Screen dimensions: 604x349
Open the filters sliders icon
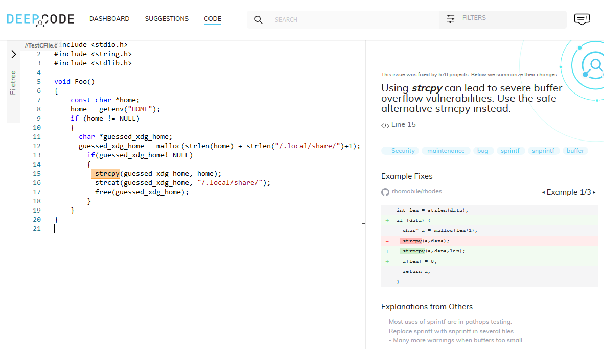pyautogui.click(x=451, y=19)
